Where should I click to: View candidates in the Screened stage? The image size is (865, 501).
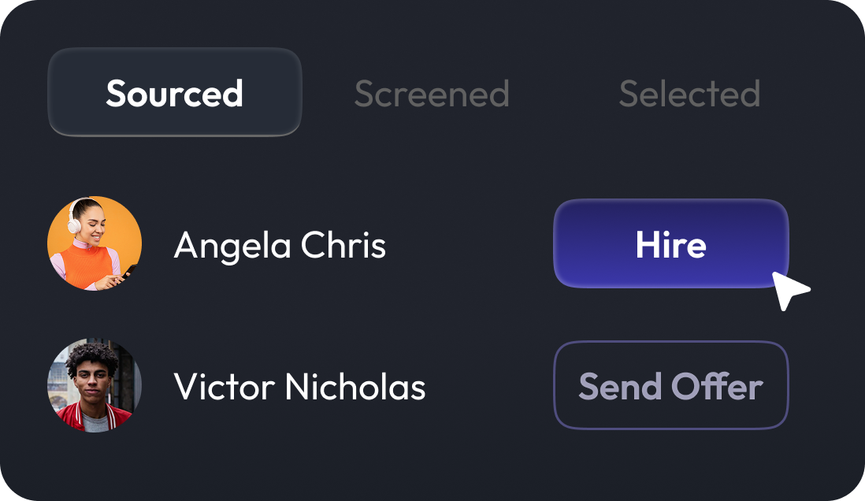(x=432, y=94)
